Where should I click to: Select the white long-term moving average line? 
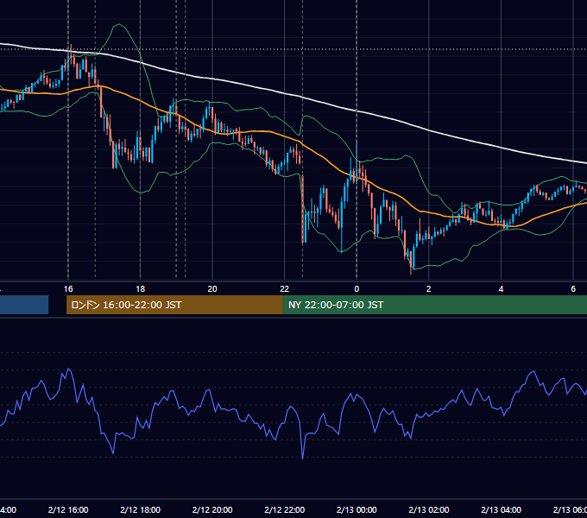point(285,93)
